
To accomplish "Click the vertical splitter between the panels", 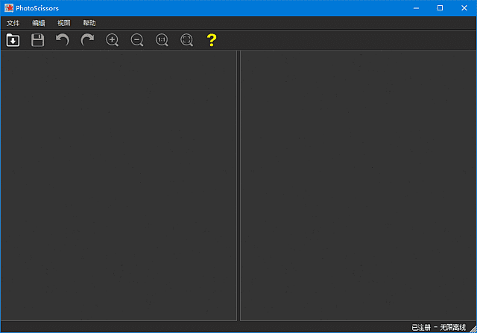I will tap(238, 186).
